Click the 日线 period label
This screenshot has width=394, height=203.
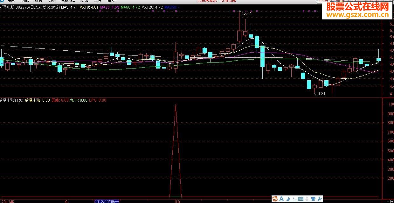point(390,201)
